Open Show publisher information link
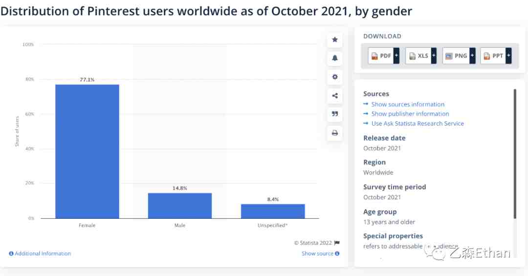This screenshot has width=528, height=276. (410, 114)
